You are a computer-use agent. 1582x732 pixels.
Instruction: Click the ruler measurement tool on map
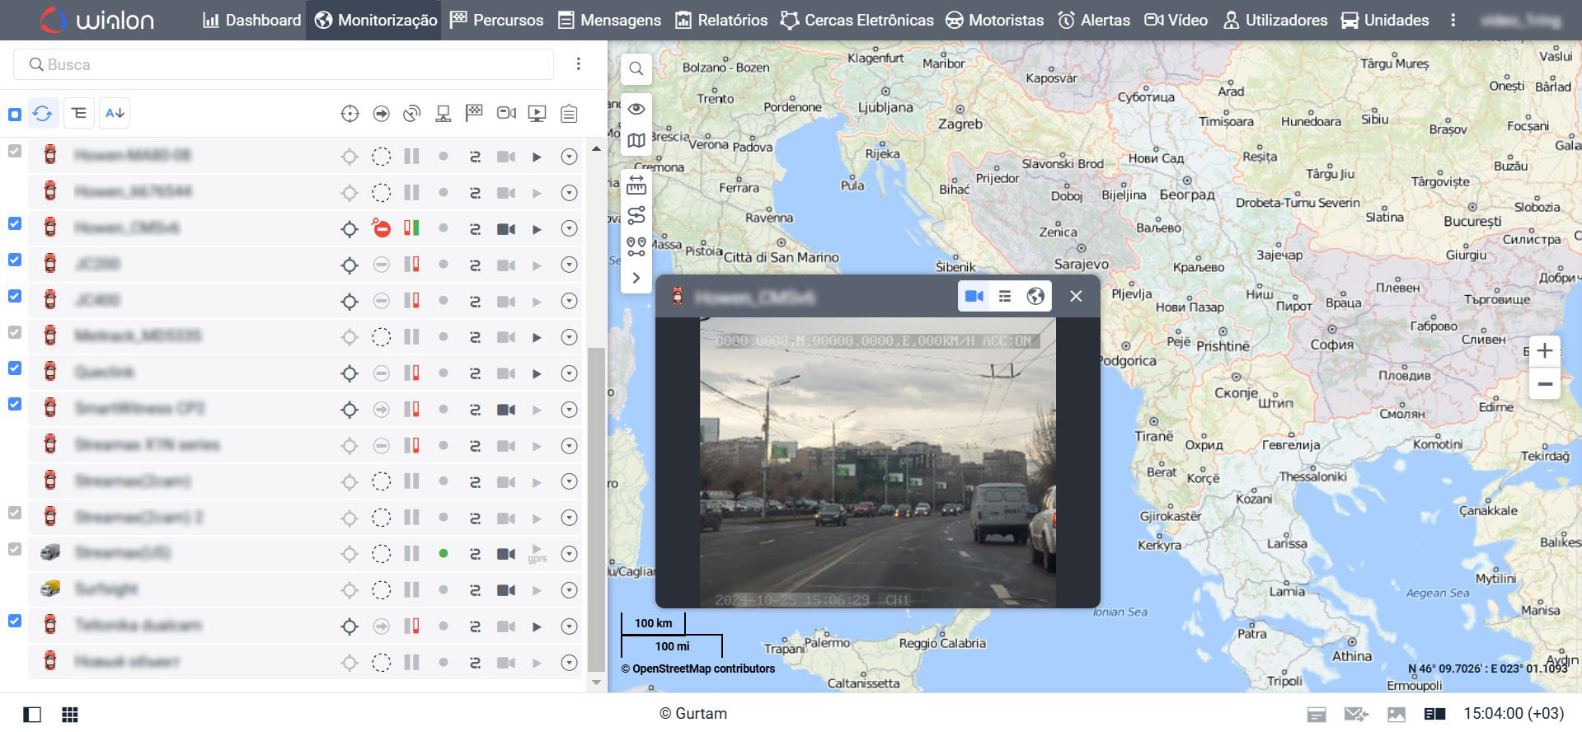[636, 185]
